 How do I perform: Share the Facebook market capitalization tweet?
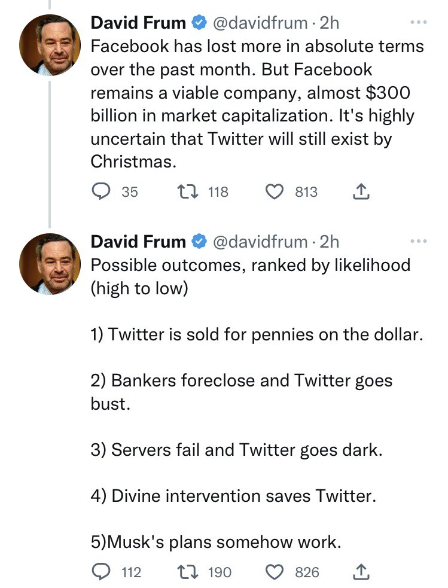click(361, 192)
